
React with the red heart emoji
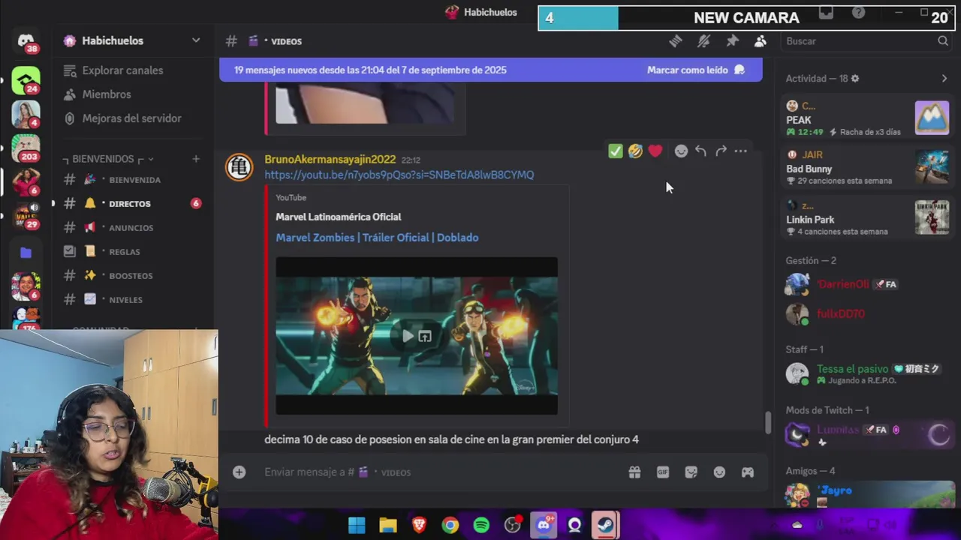pos(655,151)
